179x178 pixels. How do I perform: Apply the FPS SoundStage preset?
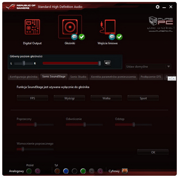[32, 98]
